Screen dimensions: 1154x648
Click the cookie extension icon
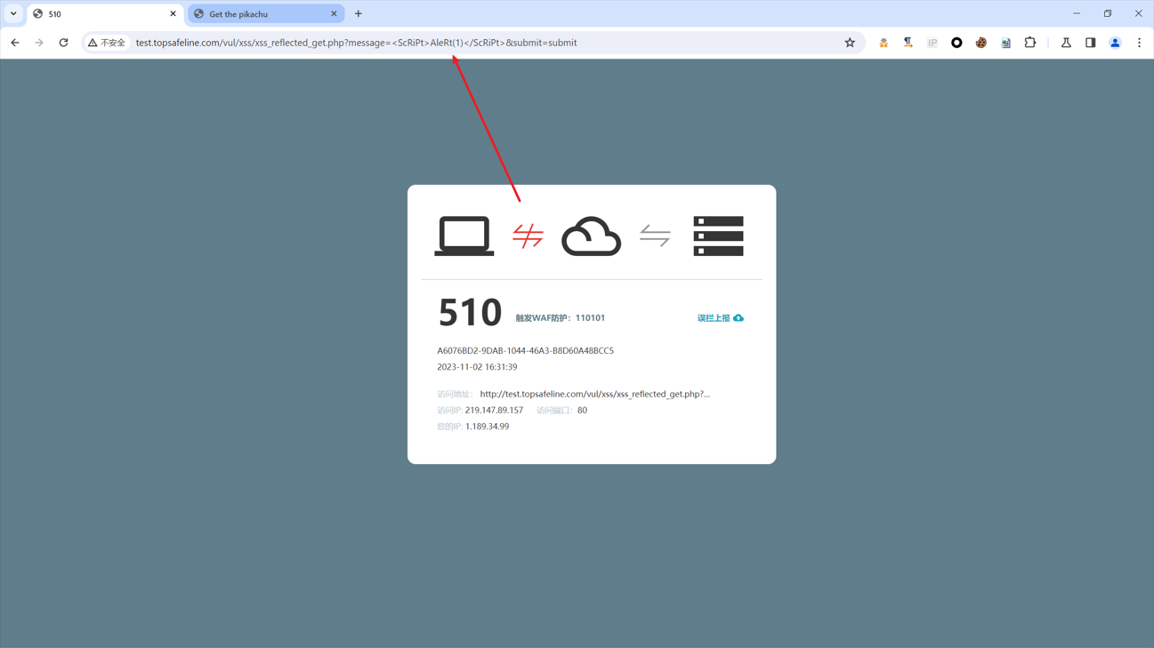tap(980, 43)
